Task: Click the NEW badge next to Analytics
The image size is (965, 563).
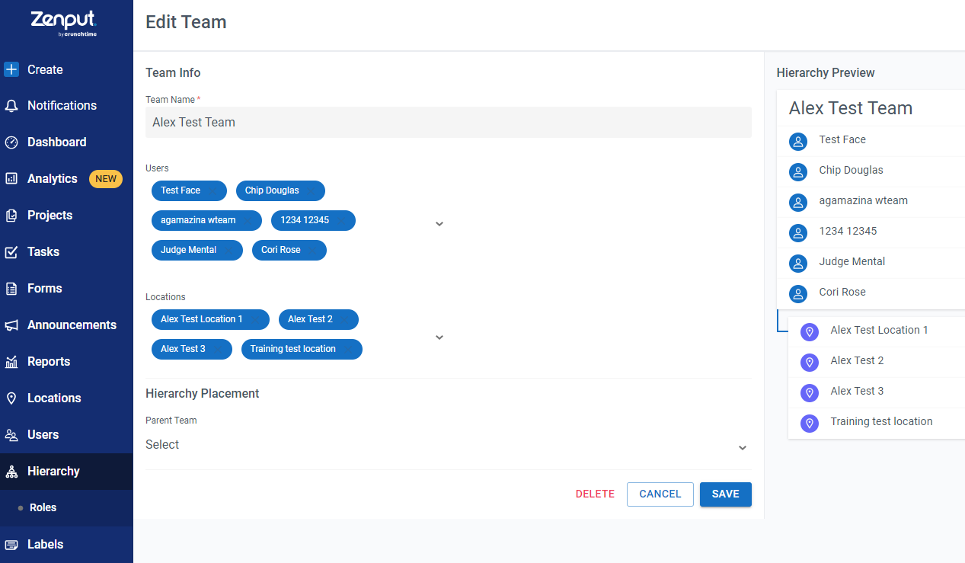Action: 106,179
